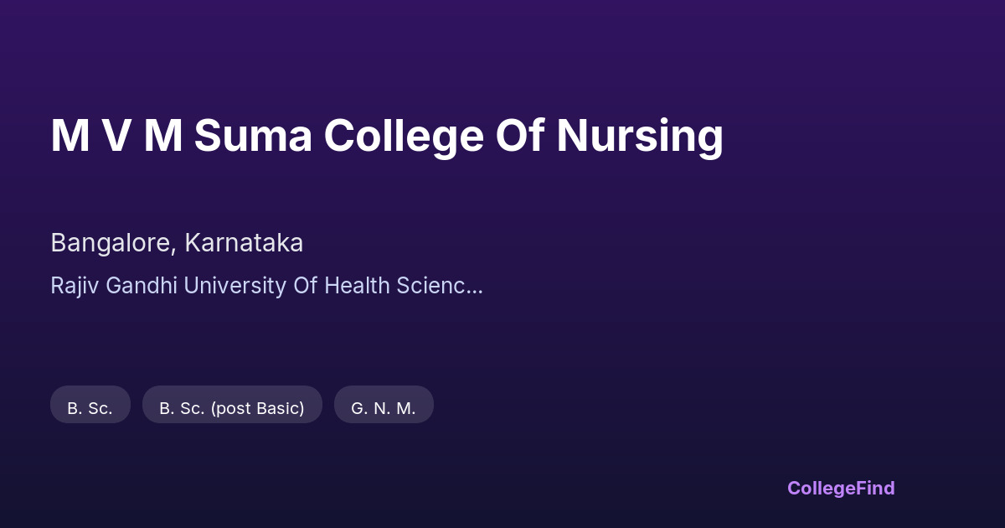Open the Rajiv Gandhi University affiliation line
Screen dimensions: 1005x528
click(266, 286)
